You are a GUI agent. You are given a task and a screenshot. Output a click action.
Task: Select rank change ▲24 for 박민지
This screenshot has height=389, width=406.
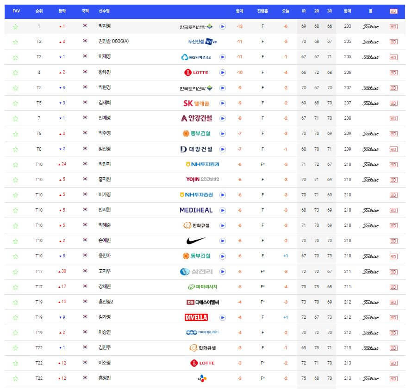(62, 164)
